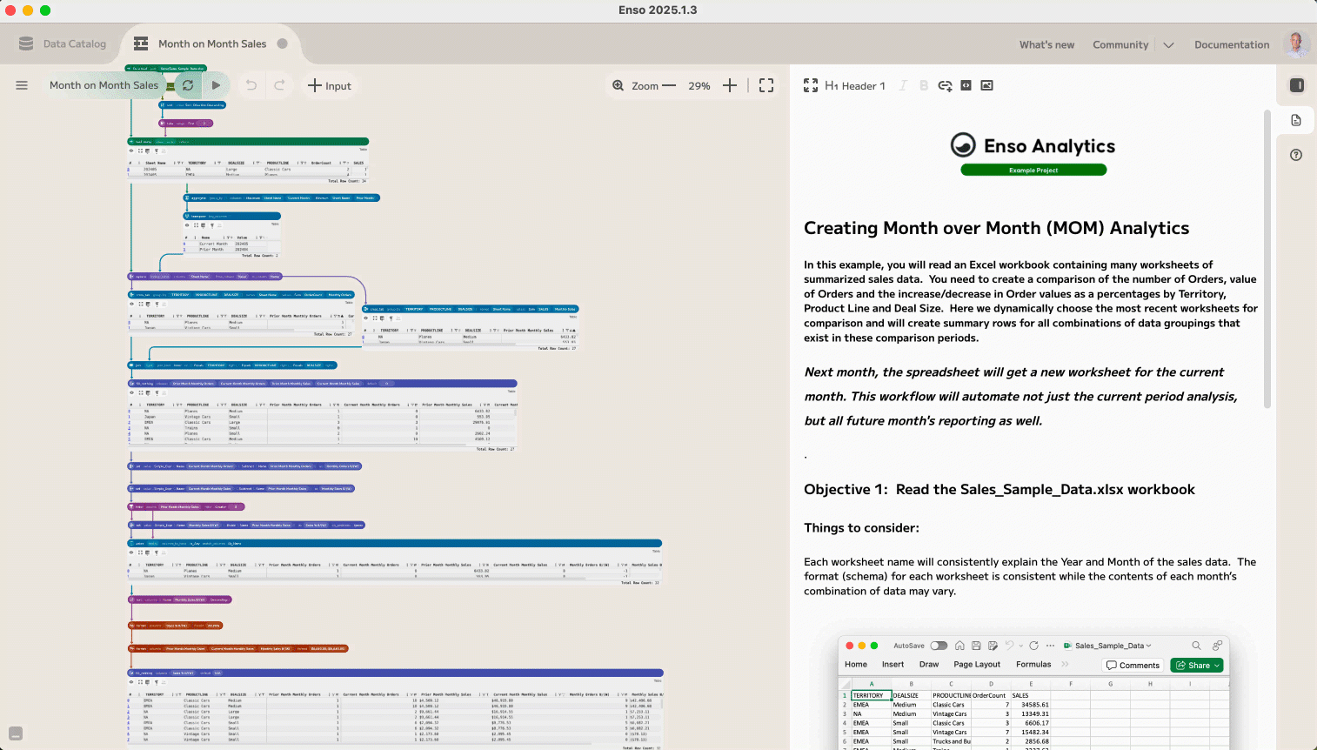Open the What's new link
Screen dimensions: 1317x750
click(1046, 44)
